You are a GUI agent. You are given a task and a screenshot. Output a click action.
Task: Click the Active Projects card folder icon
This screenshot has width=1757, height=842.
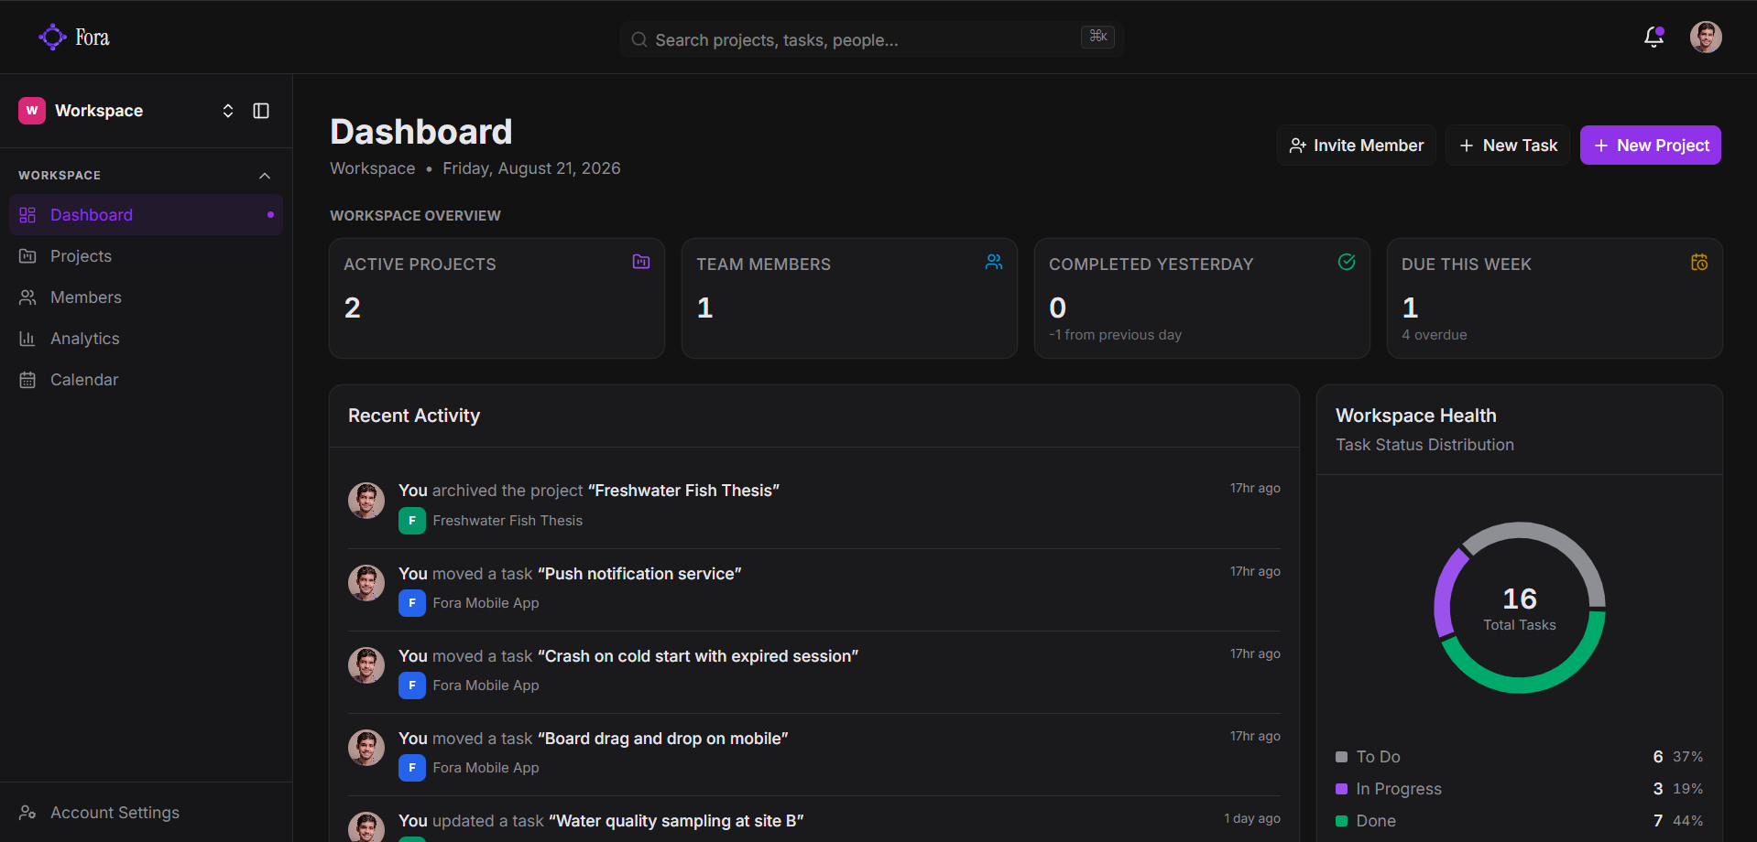pos(641,262)
